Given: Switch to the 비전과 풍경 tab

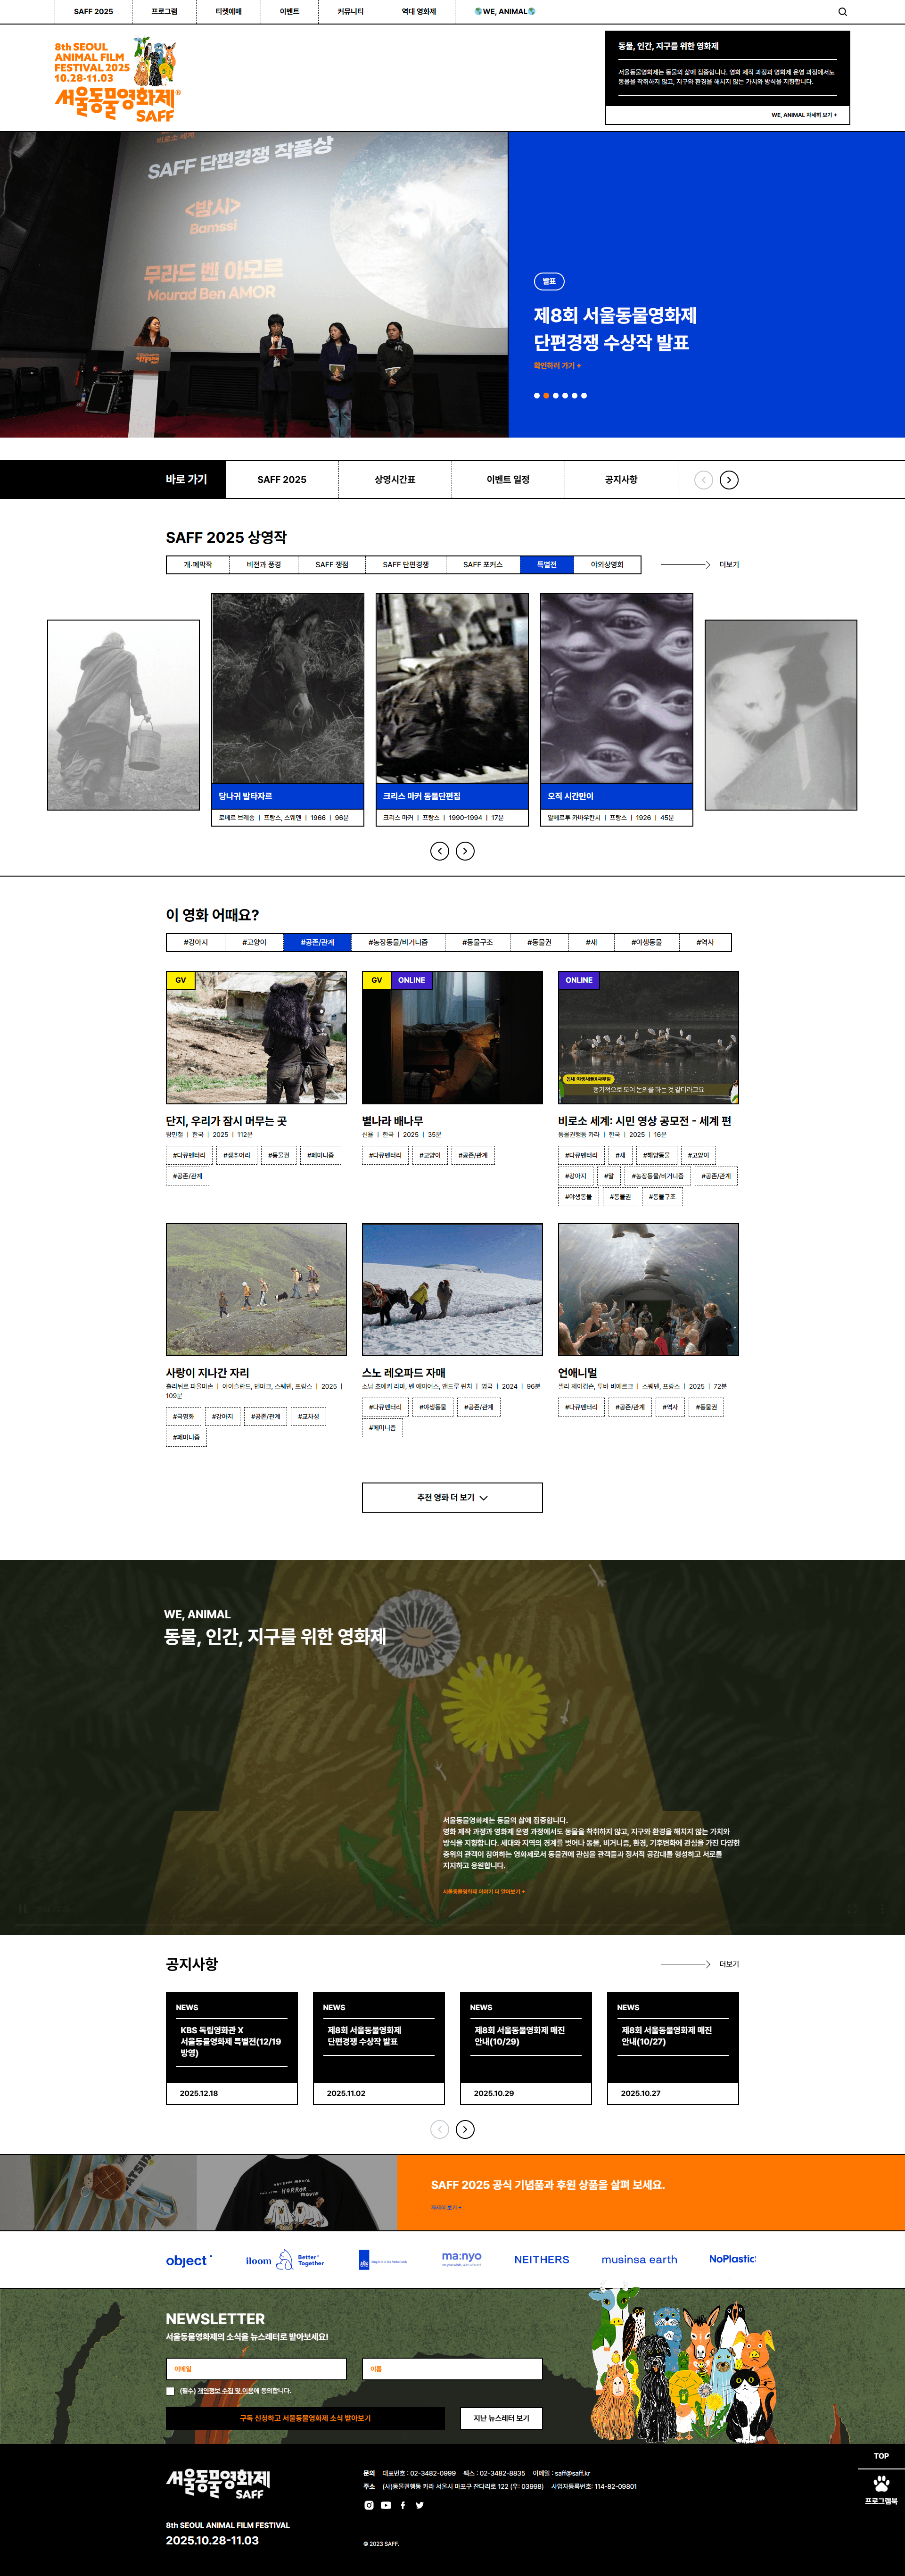Looking at the screenshot, I should pyautogui.click(x=263, y=565).
